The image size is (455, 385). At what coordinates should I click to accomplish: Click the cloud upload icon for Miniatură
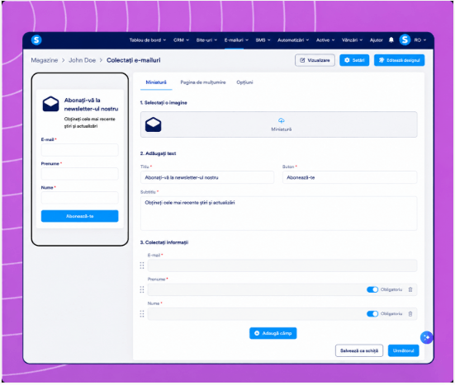282,120
